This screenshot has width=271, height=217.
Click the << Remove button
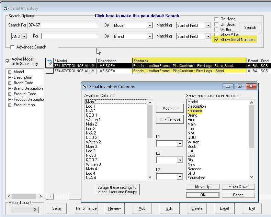(170, 119)
